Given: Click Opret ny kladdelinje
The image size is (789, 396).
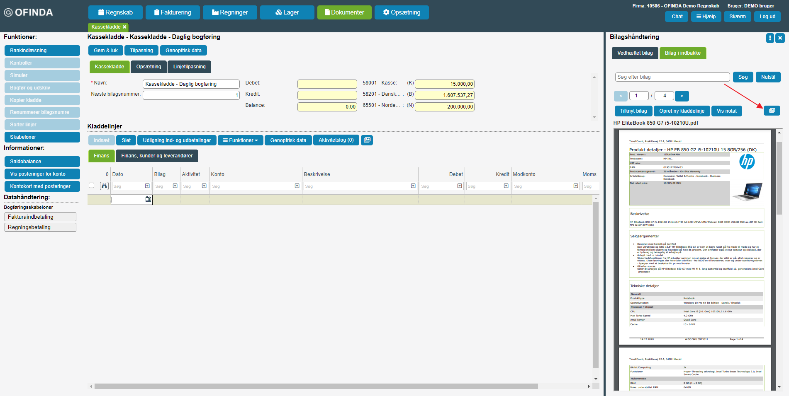Looking at the screenshot, I should (x=682, y=111).
